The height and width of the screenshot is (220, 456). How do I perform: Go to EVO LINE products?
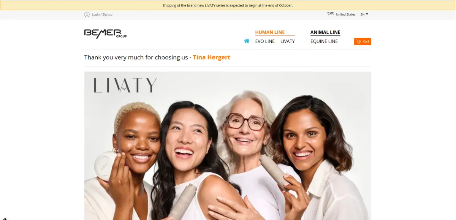tap(265, 41)
